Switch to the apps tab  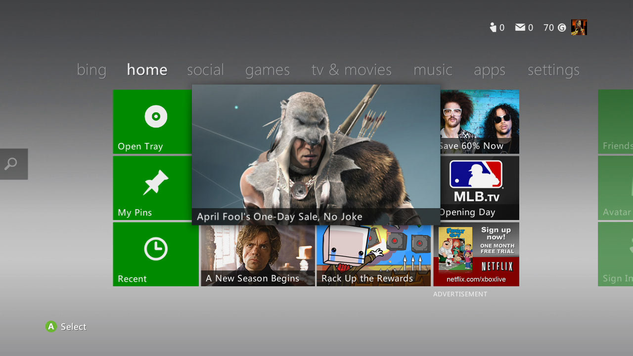click(x=489, y=70)
